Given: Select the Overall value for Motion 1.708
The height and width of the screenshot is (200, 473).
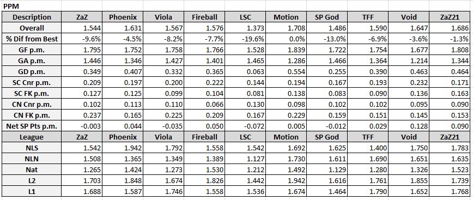Looking at the screenshot, I should 286,28.
